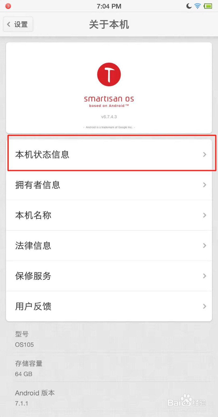Tap the red Smartisan T logo
Image resolution: width=218 pixels, height=417 pixels.
click(x=109, y=75)
